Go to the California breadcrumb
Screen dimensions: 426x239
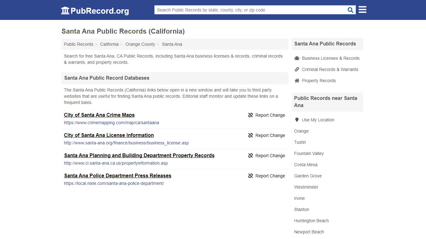tap(109, 44)
